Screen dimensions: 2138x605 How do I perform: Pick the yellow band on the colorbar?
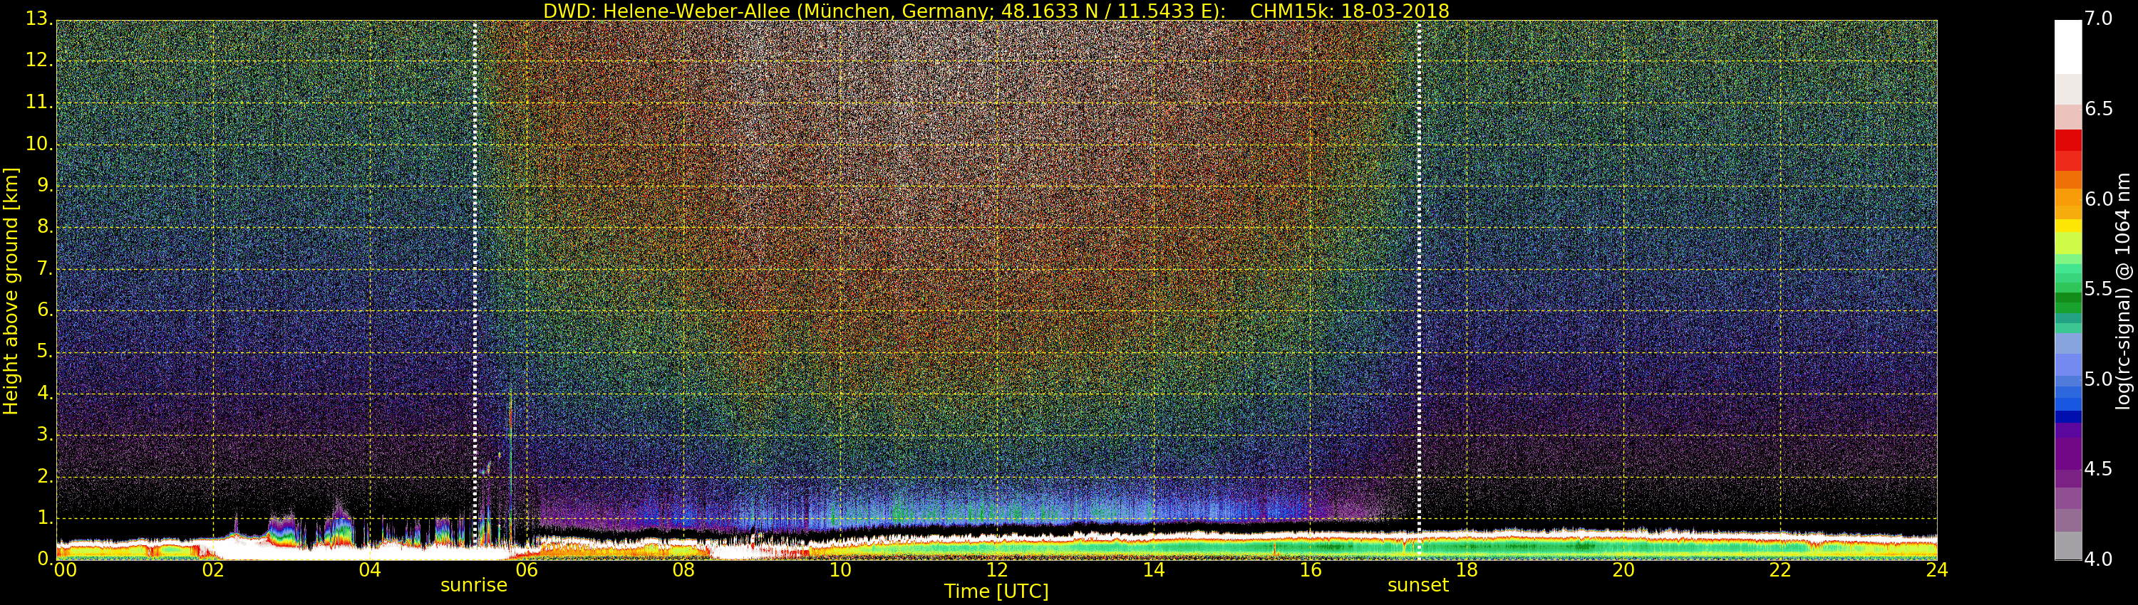click(2067, 226)
